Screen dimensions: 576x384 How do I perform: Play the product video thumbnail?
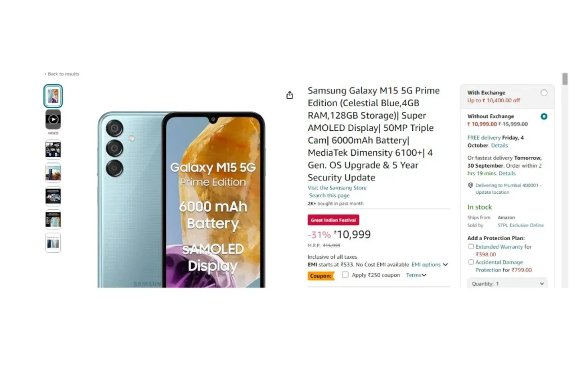(53, 119)
